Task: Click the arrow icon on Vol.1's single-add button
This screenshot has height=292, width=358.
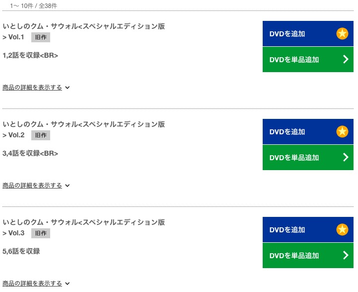Action: 346,60
